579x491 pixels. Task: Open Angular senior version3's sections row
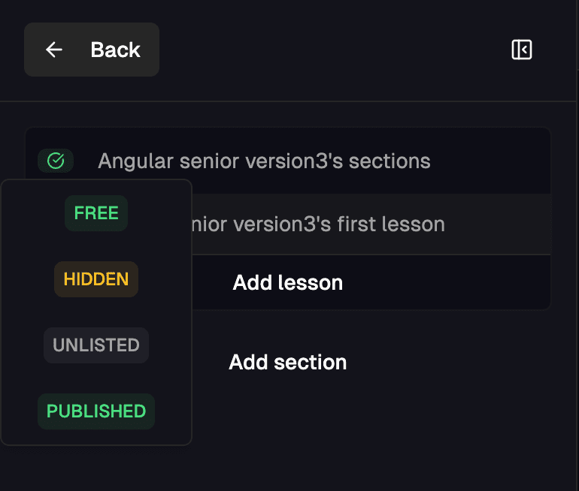click(288, 161)
